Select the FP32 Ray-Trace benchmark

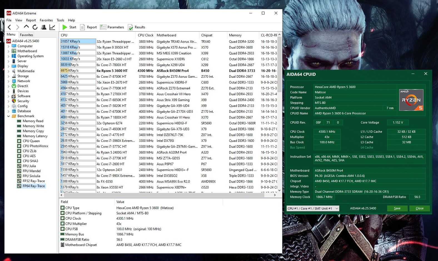[x=31, y=181]
